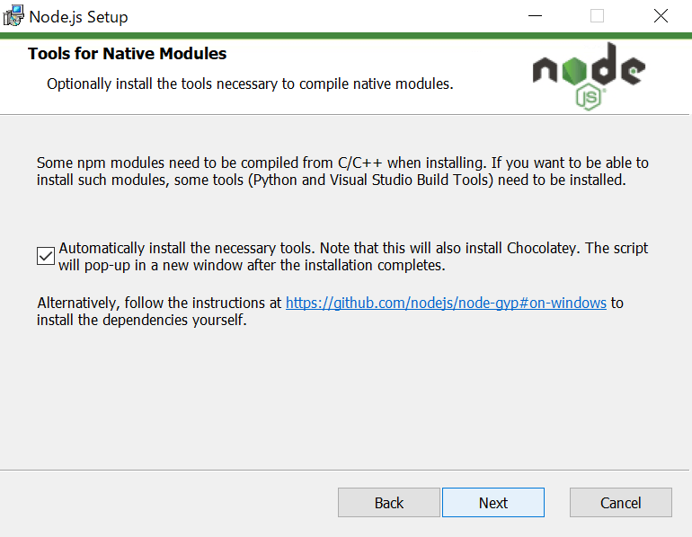
Task: Click the green JS hexagon badge
Action: pyautogui.click(x=590, y=97)
